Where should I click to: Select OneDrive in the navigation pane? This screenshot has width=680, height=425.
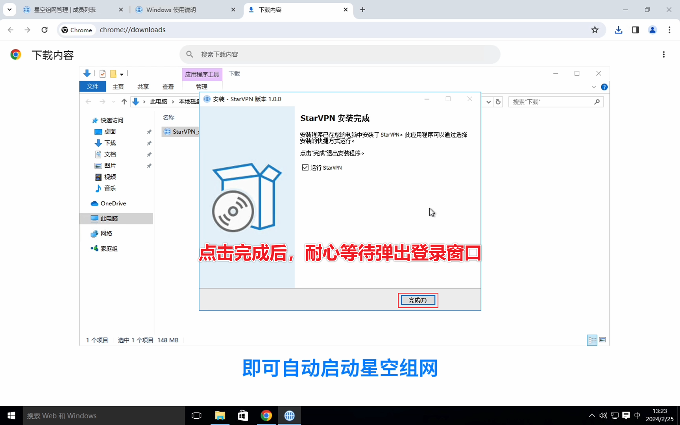point(113,203)
